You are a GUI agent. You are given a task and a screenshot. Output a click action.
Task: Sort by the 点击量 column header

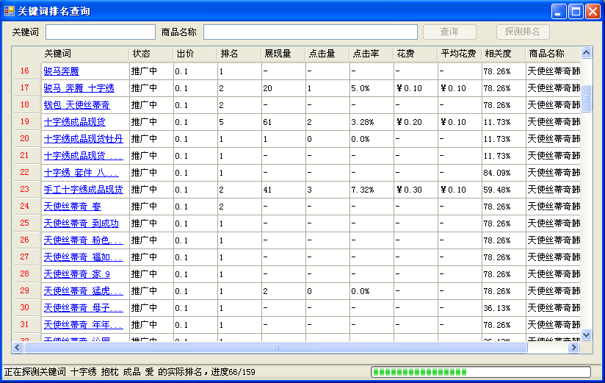coord(327,54)
